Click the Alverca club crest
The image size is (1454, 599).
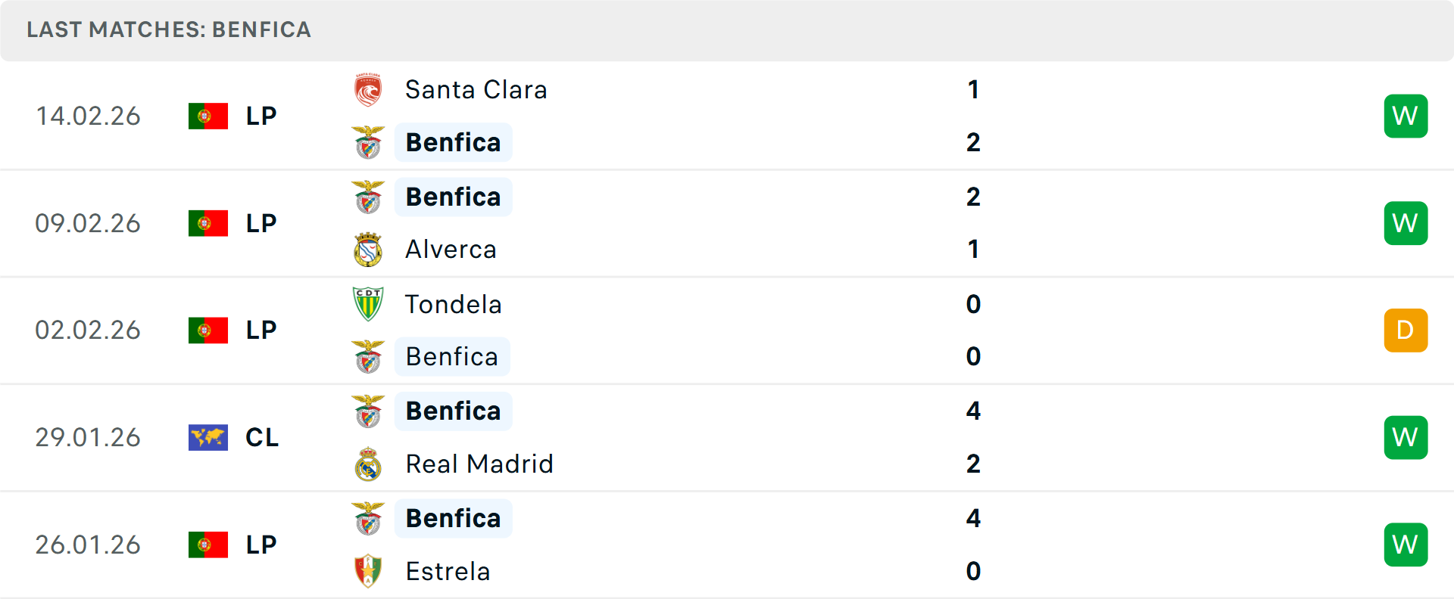coord(368,250)
